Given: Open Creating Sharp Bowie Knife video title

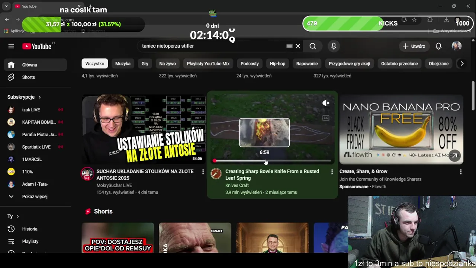Looking at the screenshot, I should pos(272,175).
